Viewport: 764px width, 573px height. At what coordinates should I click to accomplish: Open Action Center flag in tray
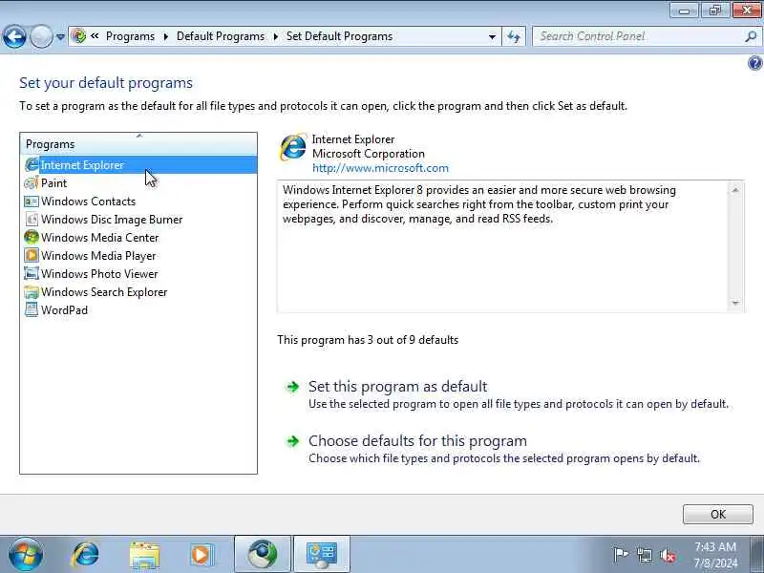click(x=621, y=555)
